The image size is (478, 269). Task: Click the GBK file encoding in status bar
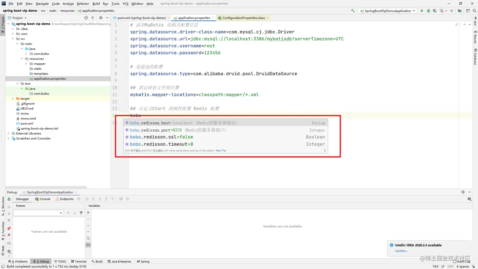coord(450,266)
